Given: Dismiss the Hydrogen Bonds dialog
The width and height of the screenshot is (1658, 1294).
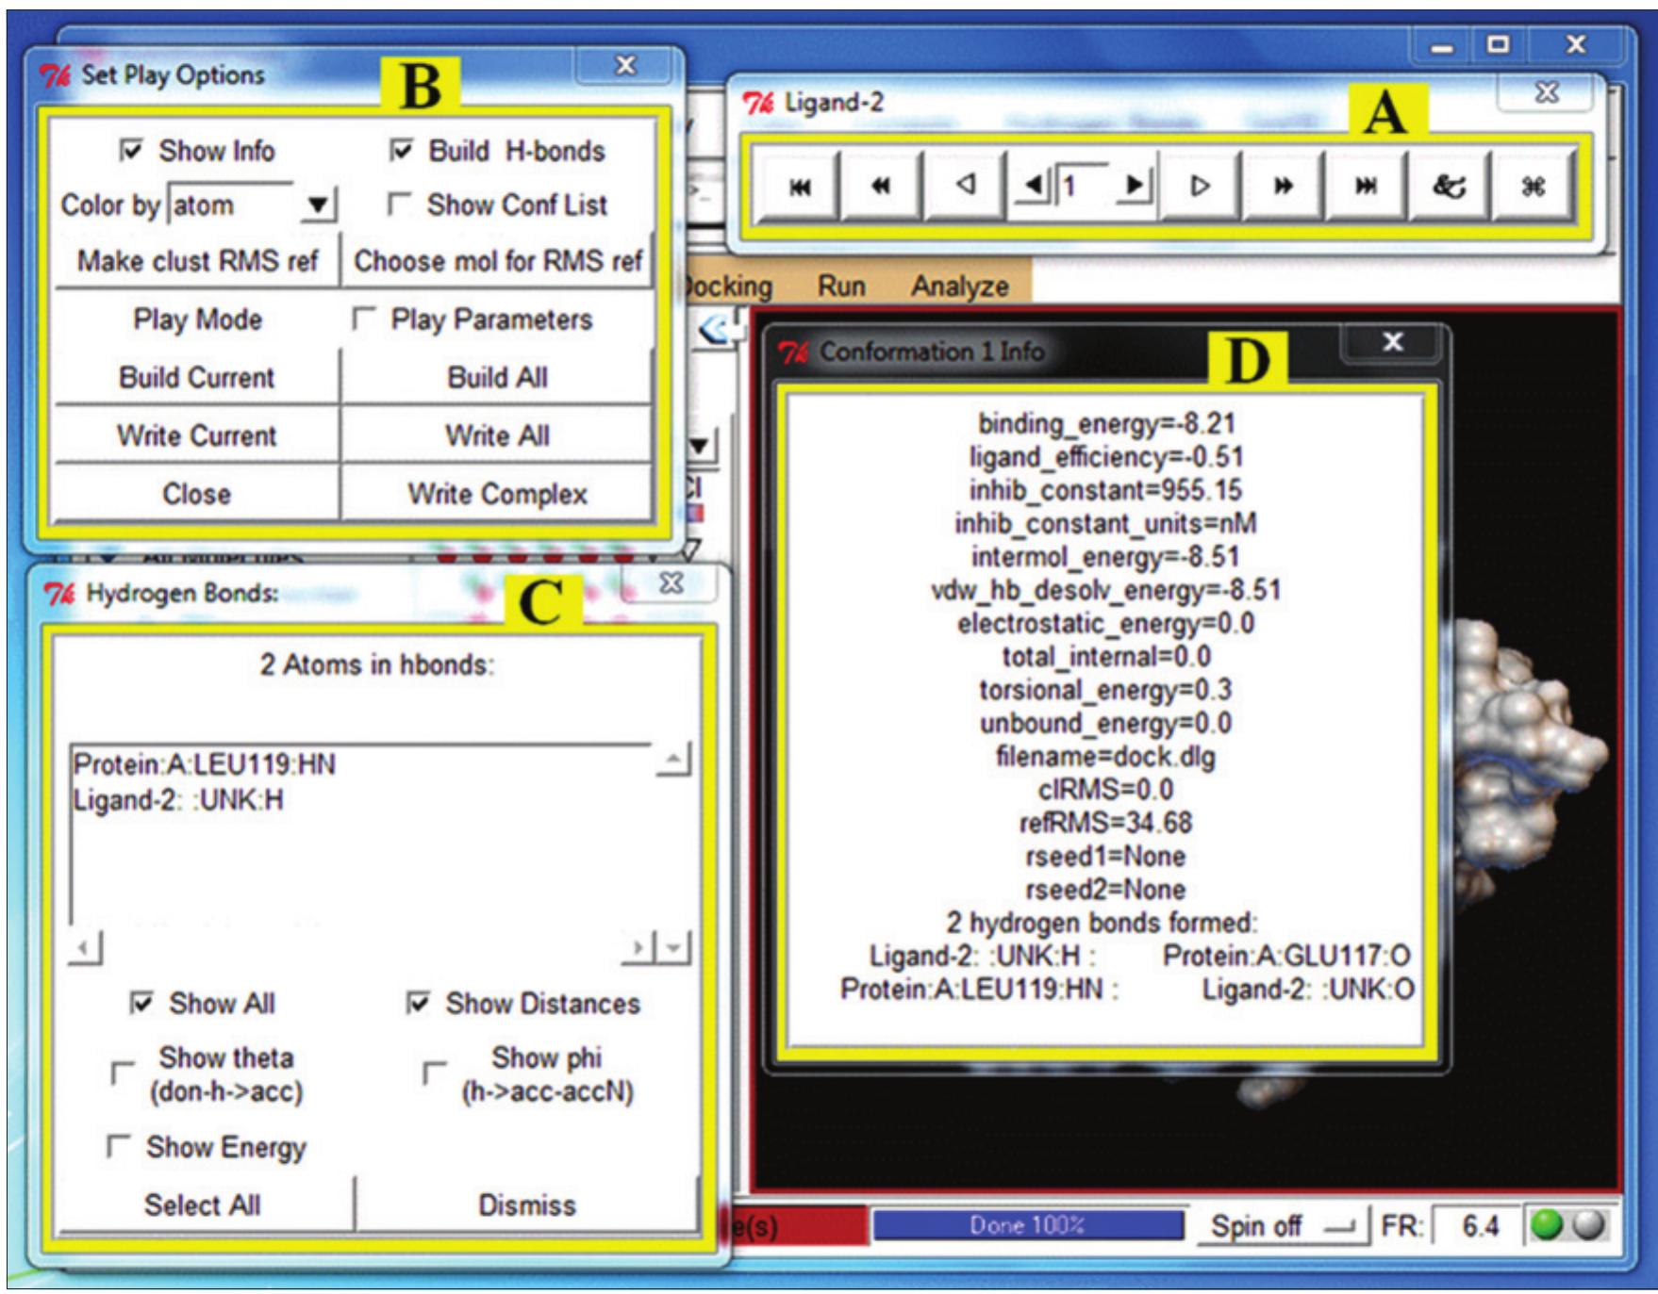Looking at the screenshot, I should pos(526,1204).
